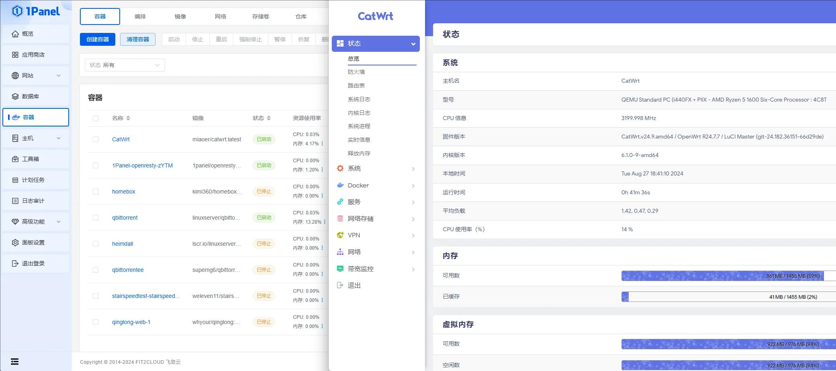The image size is (836, 371).
Task: Switch to the 镜像 tab
Action: (x=180, y=16)
